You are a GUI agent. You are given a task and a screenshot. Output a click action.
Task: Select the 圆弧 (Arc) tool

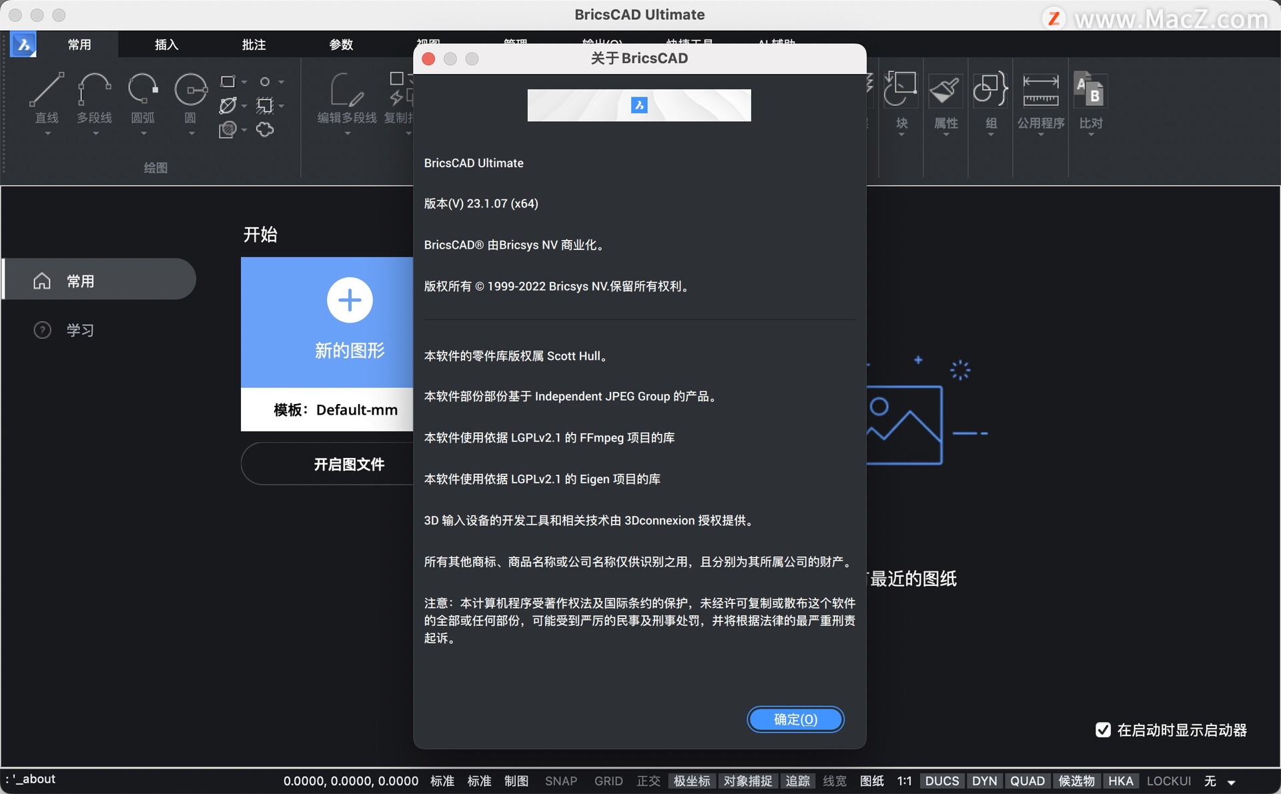pyautogui.click(x=142, y=99)
